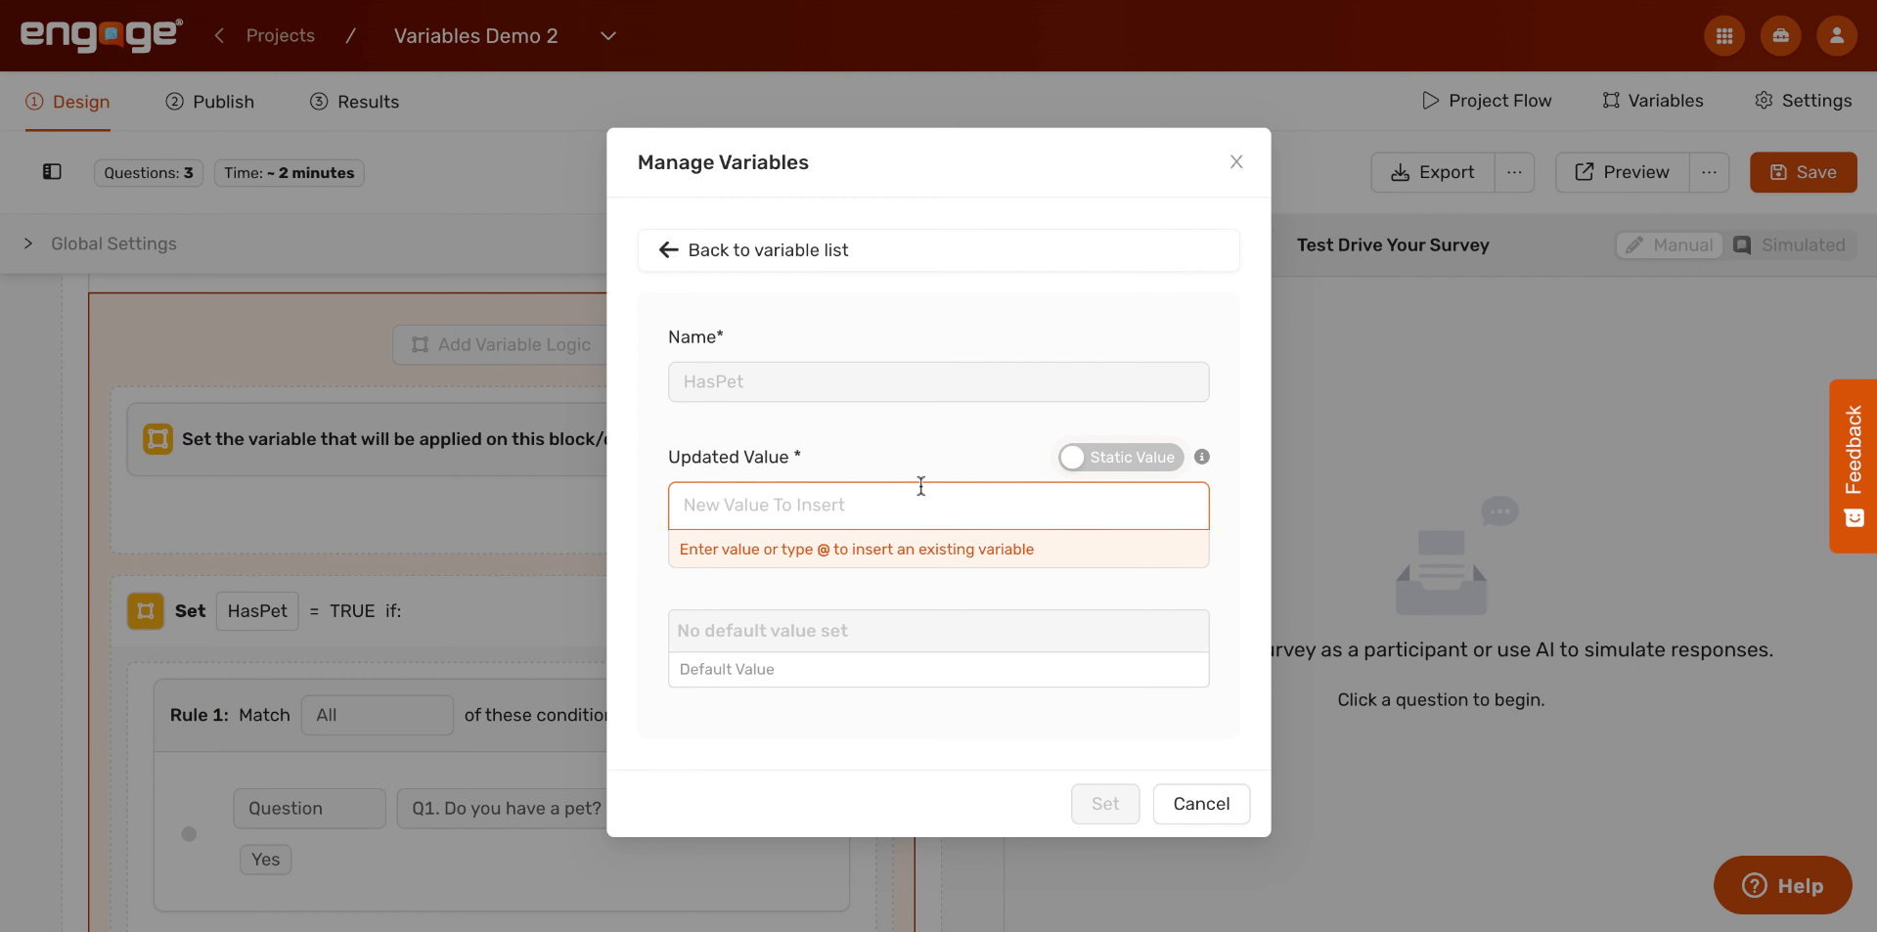Click the New Value To Insert field
This screenshot has width=1877, height=932.
pos(939,506)
